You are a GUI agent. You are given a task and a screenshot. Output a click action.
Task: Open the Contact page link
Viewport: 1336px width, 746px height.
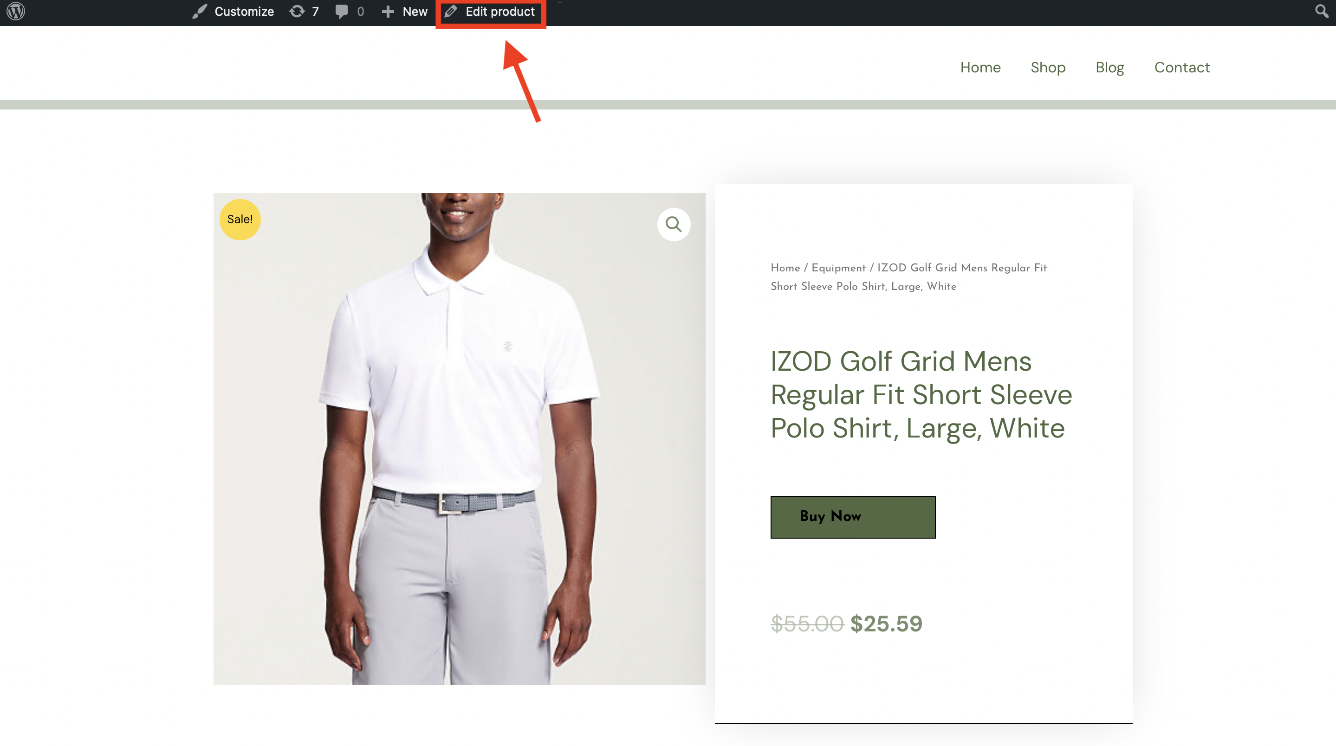[1181, 67]
